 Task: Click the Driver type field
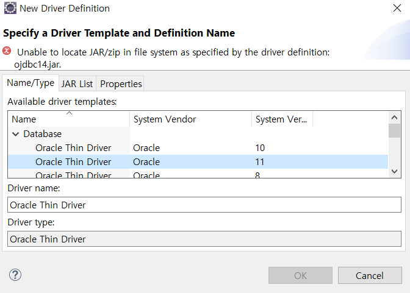(204, 239)
